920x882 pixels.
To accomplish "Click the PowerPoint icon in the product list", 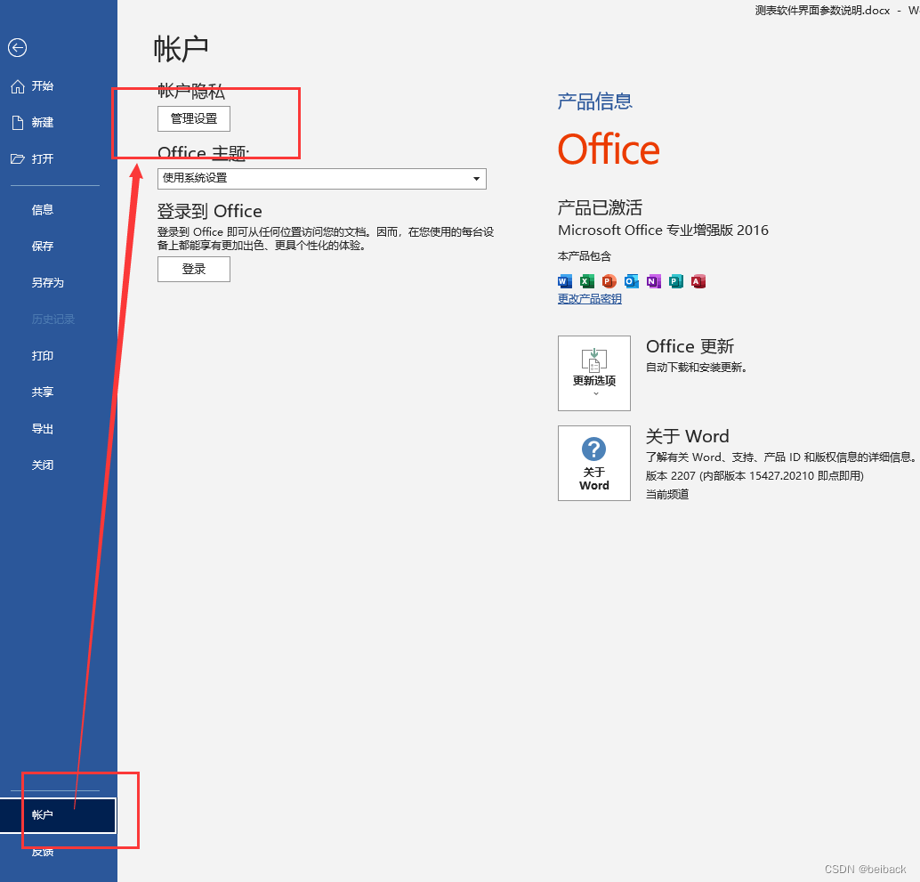I will click(x=609, y=281).
